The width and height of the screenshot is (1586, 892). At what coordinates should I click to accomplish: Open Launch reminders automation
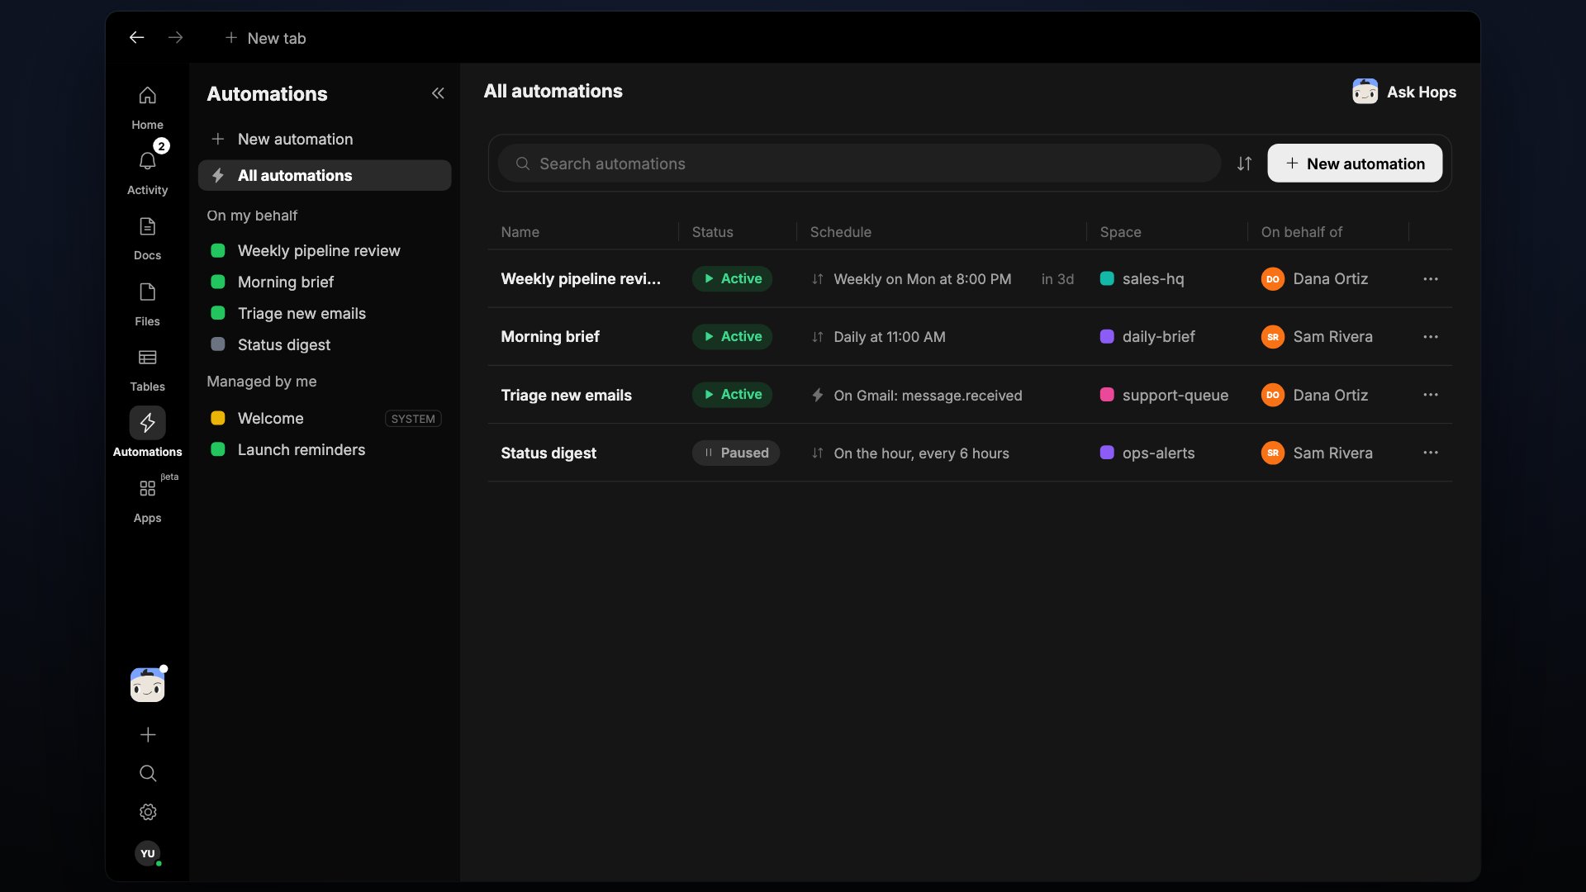tap(325, 450)
